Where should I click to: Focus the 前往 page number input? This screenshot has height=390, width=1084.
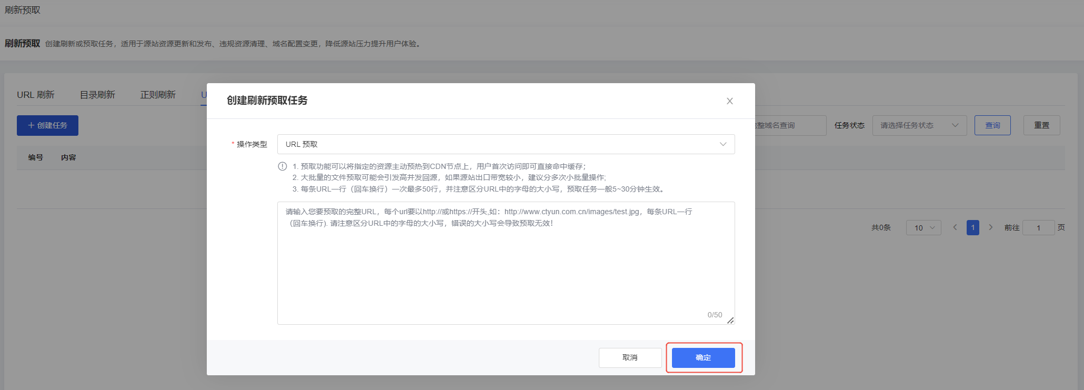tap(1038, 228)
